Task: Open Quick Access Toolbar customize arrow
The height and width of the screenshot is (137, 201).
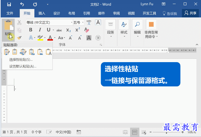Action: [x=48, y=4]
